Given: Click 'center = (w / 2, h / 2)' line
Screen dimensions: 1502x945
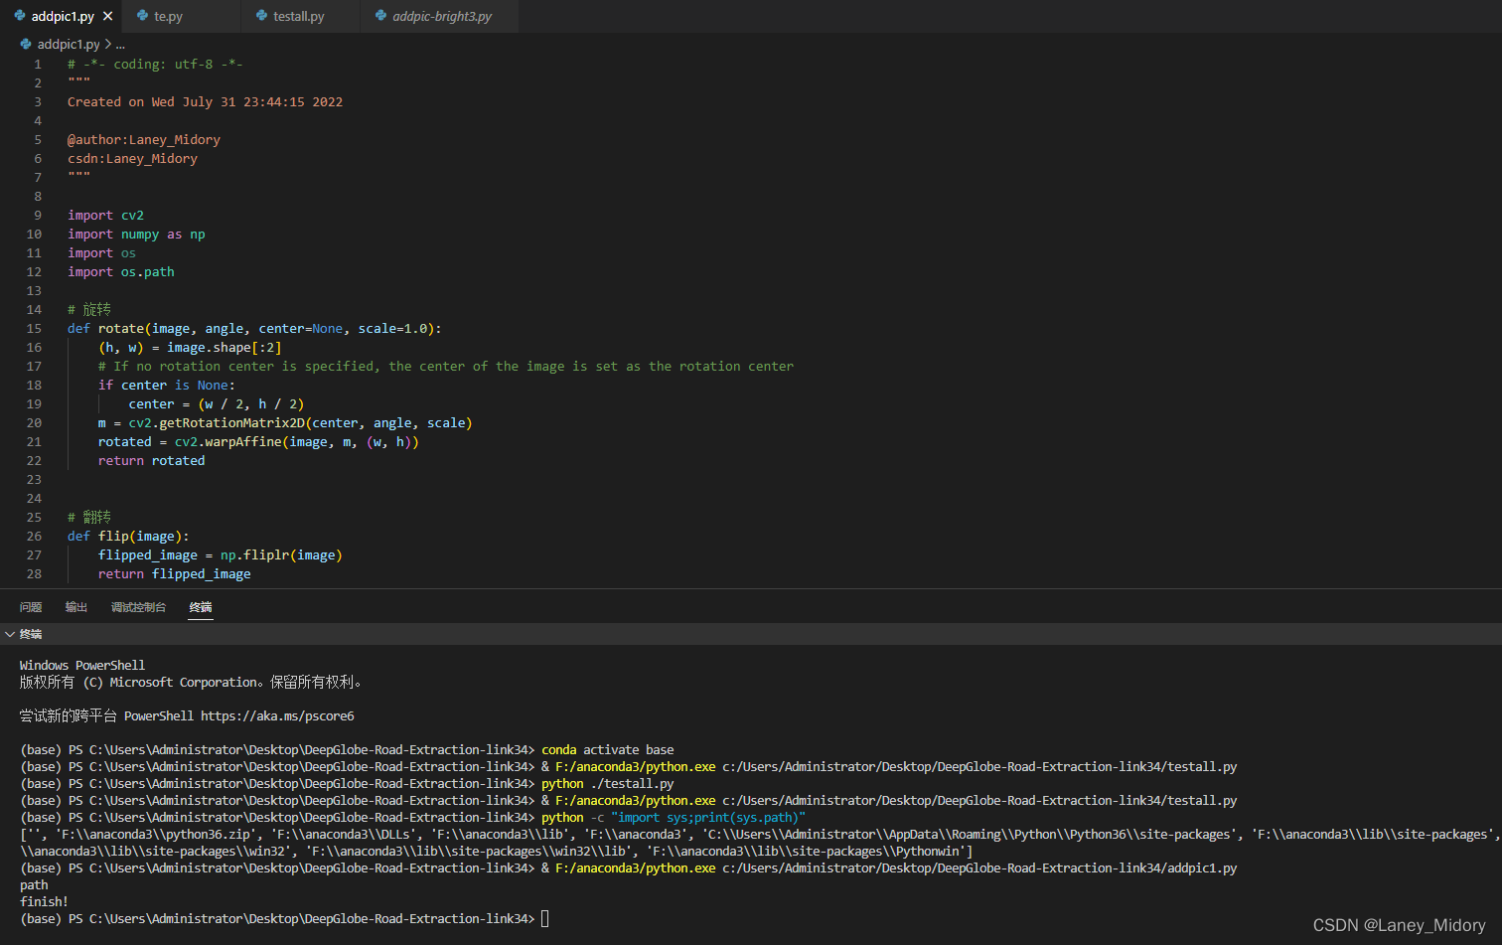Looking at the screenshot, I should 217,403.
